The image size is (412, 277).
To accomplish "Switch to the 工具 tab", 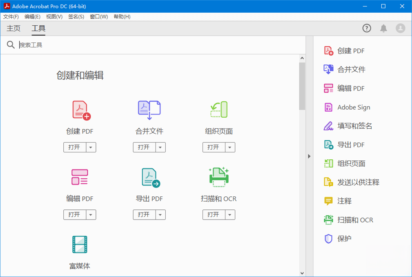I will (38, 28).
